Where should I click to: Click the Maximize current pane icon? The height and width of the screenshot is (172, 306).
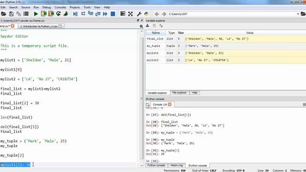(x=123, y=14)
